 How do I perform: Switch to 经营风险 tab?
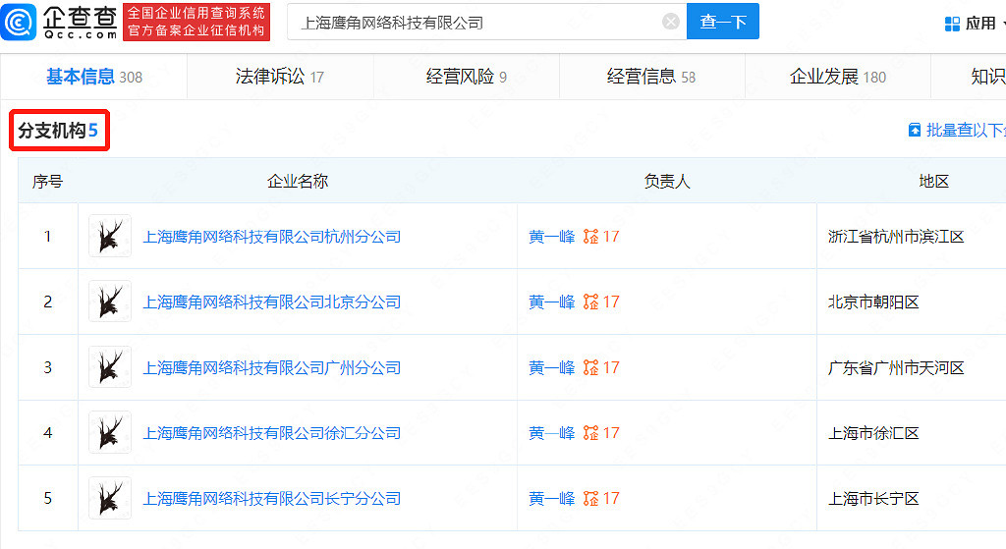click(x=466, y=77)
